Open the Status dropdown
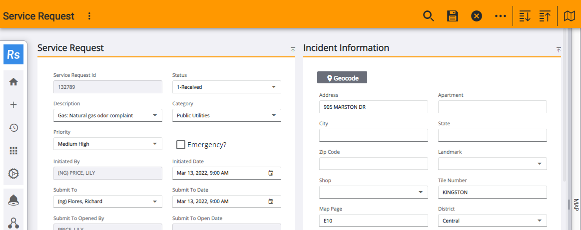This screenshot has width=581, height=230. [226, 87]
